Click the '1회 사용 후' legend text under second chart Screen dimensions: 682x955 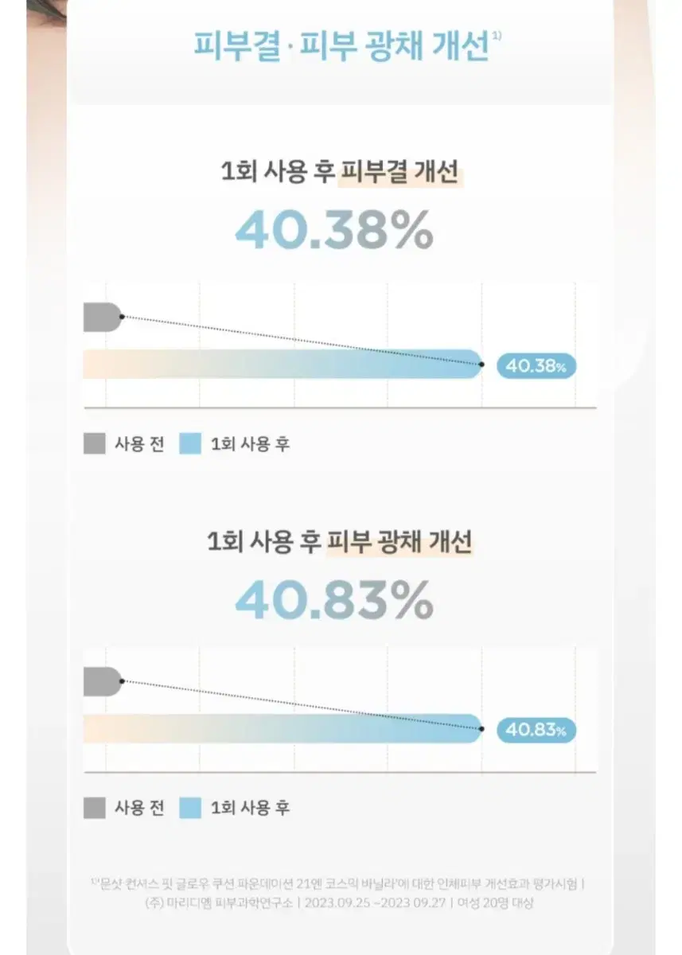click(250, 808)
